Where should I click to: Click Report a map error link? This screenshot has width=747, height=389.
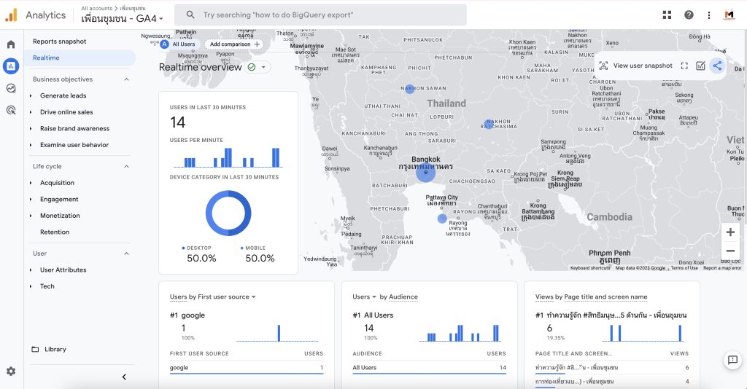(x=722, y=268)
